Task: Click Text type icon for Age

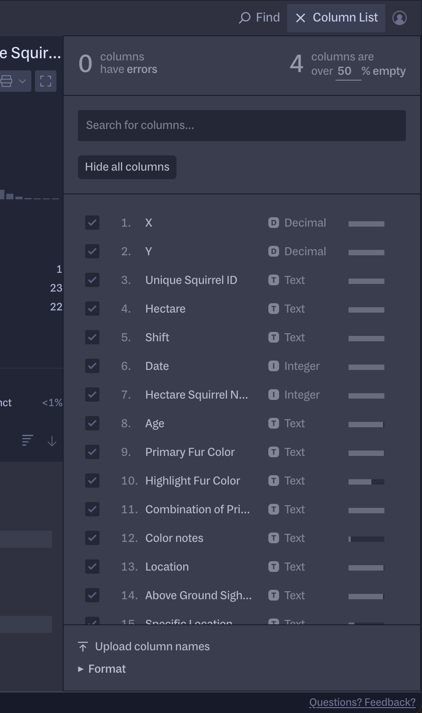Action: [x=274, y=423]
